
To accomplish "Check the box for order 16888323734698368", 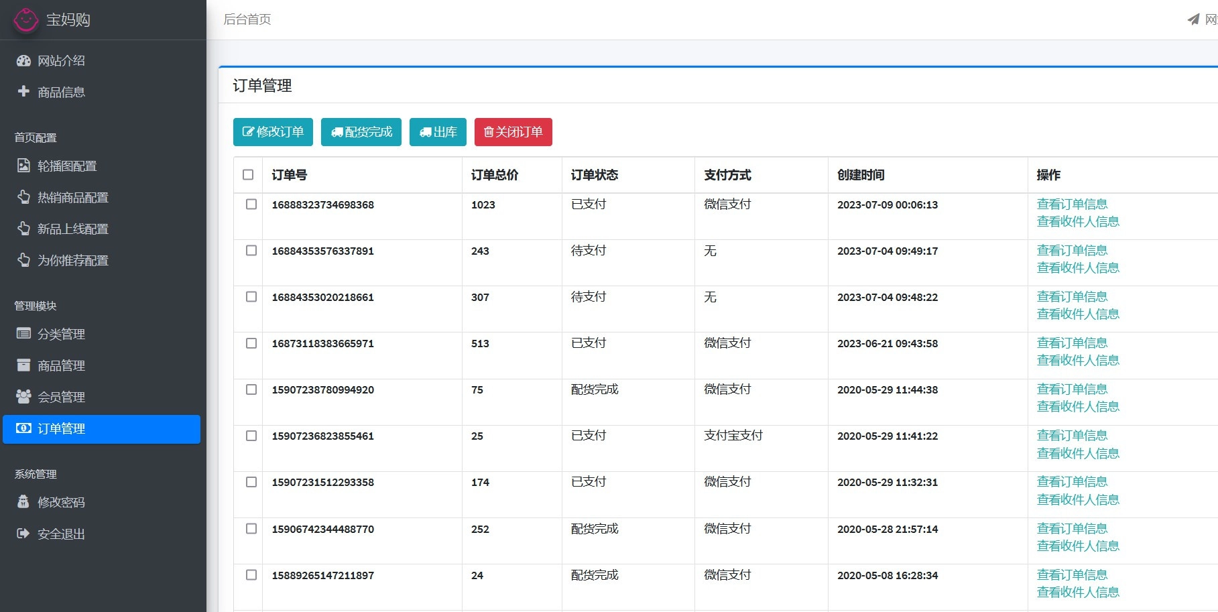I will click(x=251, y=204).
